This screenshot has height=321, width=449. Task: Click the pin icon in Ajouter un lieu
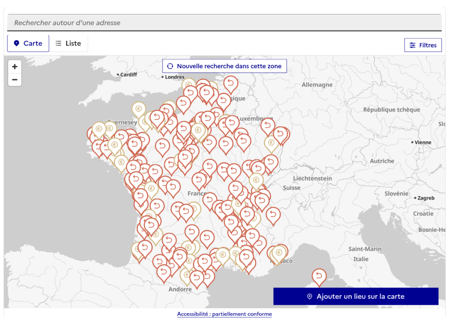(x=310, y=297)
